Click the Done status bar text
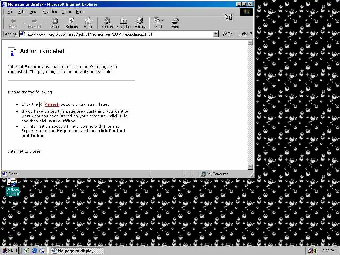 click(13, 174)
